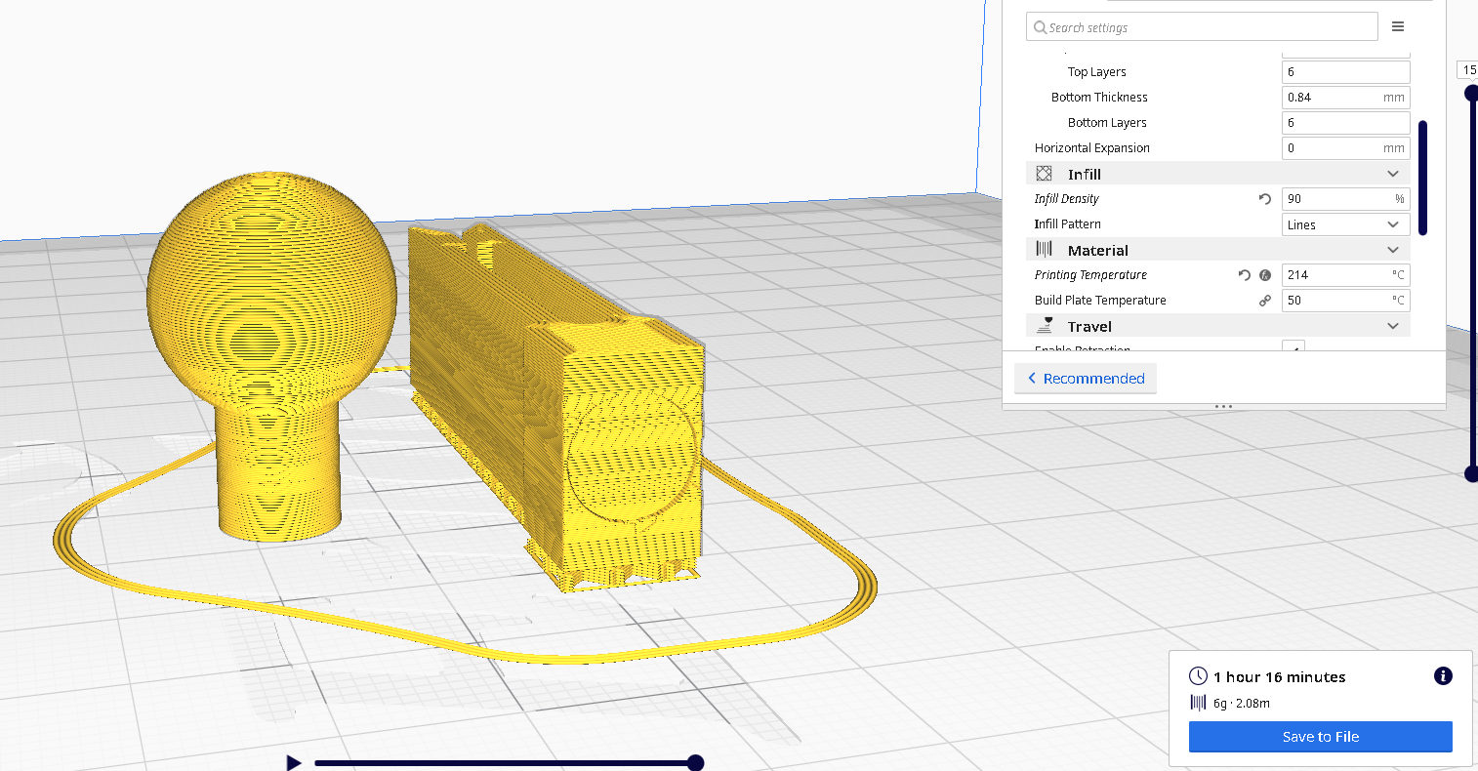Collapse the Travel section
1478x771 pixels.
[1393, 326]
